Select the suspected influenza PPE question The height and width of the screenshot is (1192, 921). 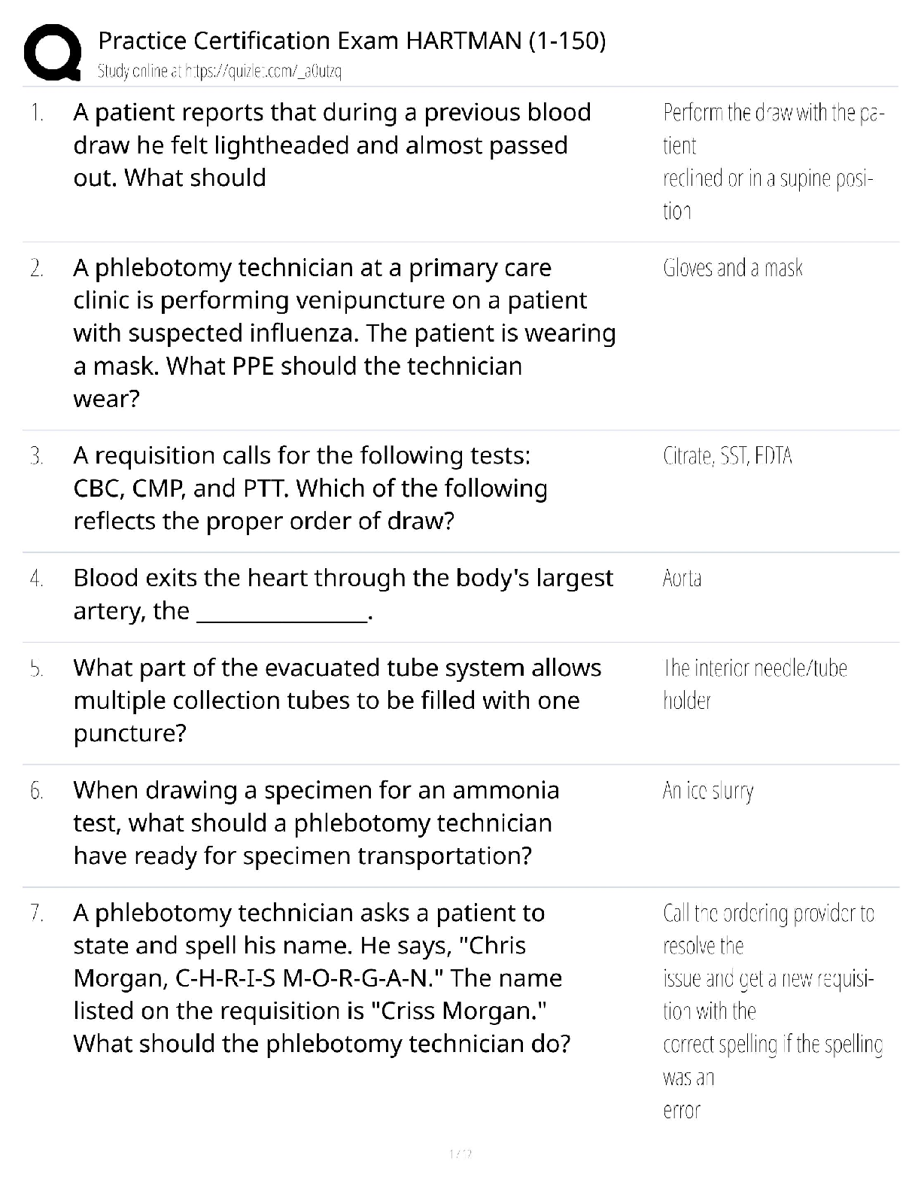(x=344, y=333)
